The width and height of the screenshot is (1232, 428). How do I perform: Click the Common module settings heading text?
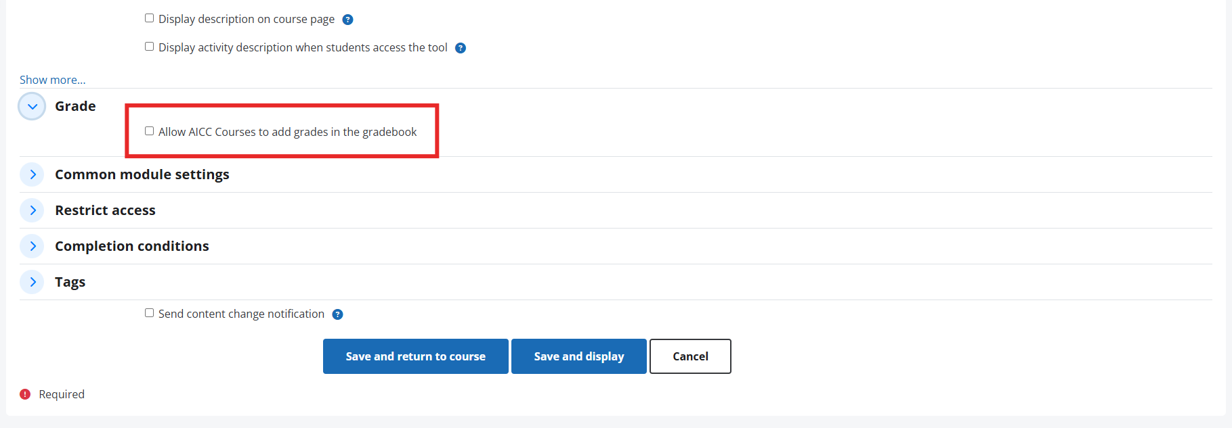142,174
